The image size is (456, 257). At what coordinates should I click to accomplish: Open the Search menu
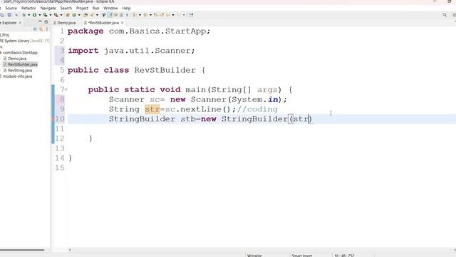(66, 8)
